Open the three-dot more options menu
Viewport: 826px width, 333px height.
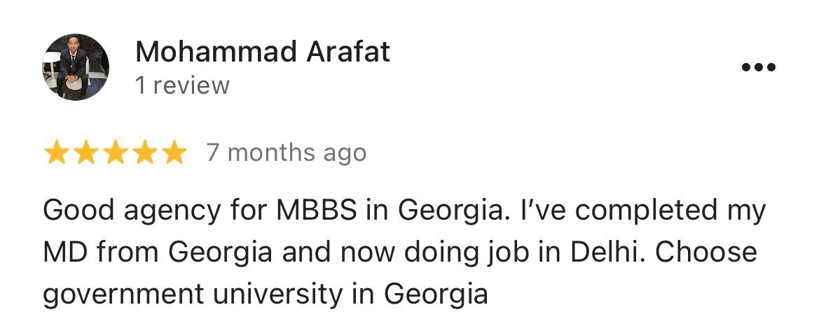tap(758, 68)
